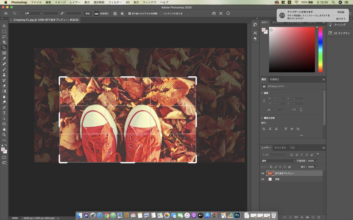The image size is (353, 220).
Task: Click the Delete layer trash icon
Action: coord(319,217)
